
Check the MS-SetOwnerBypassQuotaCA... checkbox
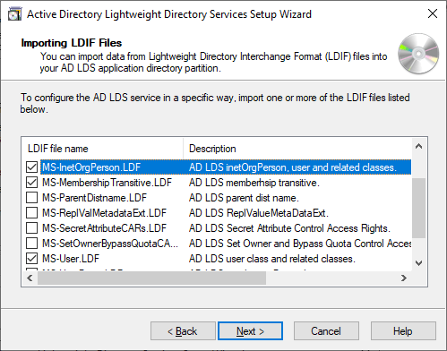(x=31, y=244)
